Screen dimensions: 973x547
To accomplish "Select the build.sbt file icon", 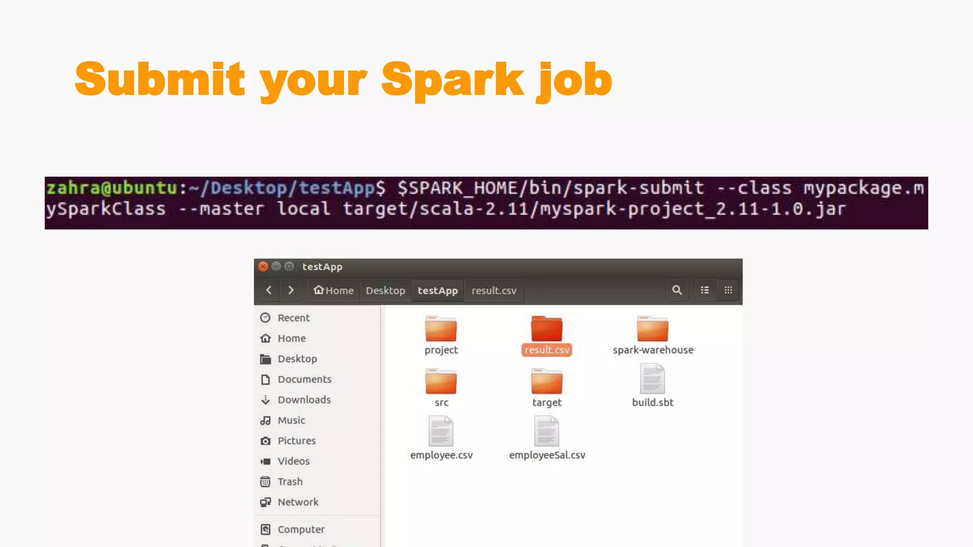I will pyautogui.click(x=652, y=378).
